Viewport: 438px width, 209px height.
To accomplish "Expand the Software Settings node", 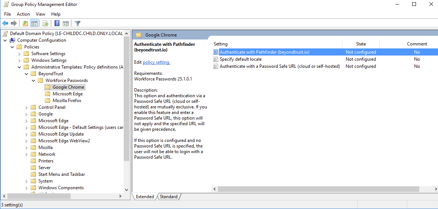I will [19, 53].
